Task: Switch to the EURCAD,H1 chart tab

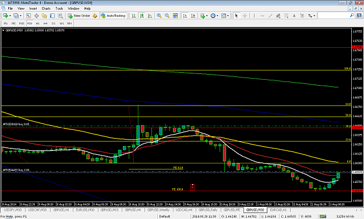Action: tap(278, 210)
